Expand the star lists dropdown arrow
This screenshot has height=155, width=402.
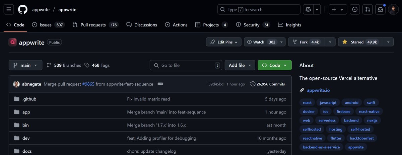click(x=388, y=42)
